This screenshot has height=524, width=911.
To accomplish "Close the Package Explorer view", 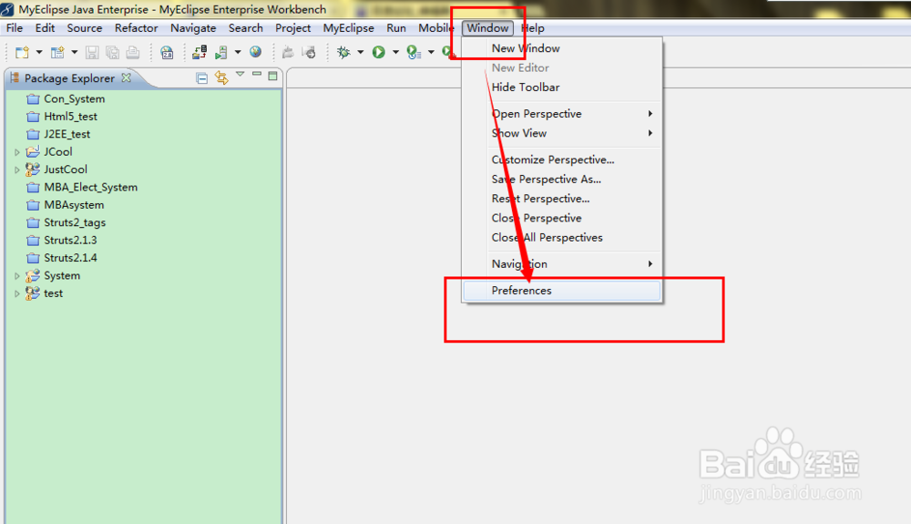I will tap(126, 77).
